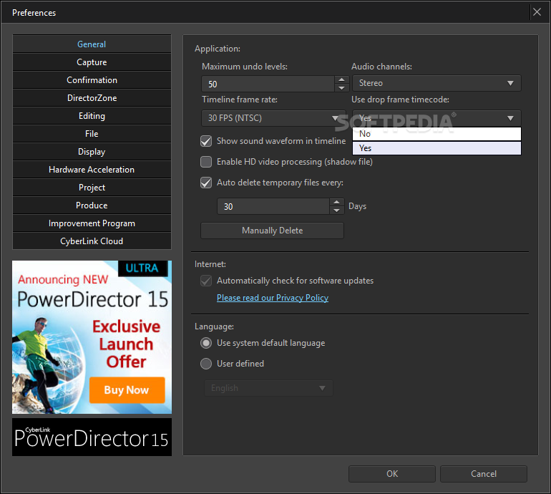Enable HD video processing shadow file
This screenshot has width=551, height=494.
(x=206, y=162)
